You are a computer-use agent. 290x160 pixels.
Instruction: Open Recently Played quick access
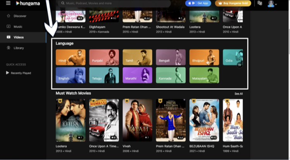[x=19, y=73]
